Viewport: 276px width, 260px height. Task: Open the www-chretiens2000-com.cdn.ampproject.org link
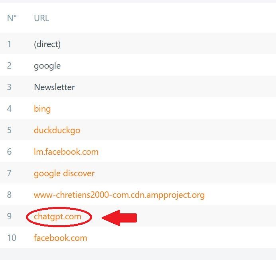[119, 195]
